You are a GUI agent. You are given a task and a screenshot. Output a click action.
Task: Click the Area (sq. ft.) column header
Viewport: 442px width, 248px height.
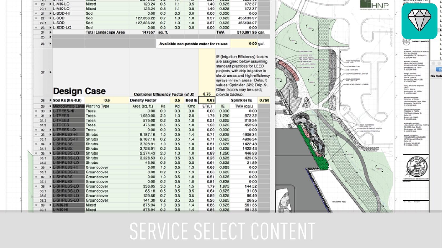(x=143, y=106)
